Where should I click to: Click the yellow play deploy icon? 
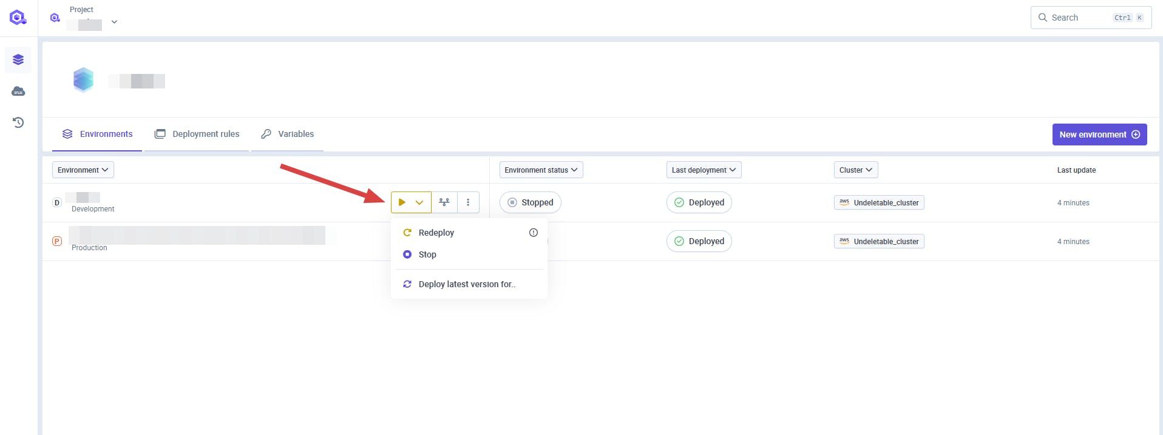click(402, 202)
